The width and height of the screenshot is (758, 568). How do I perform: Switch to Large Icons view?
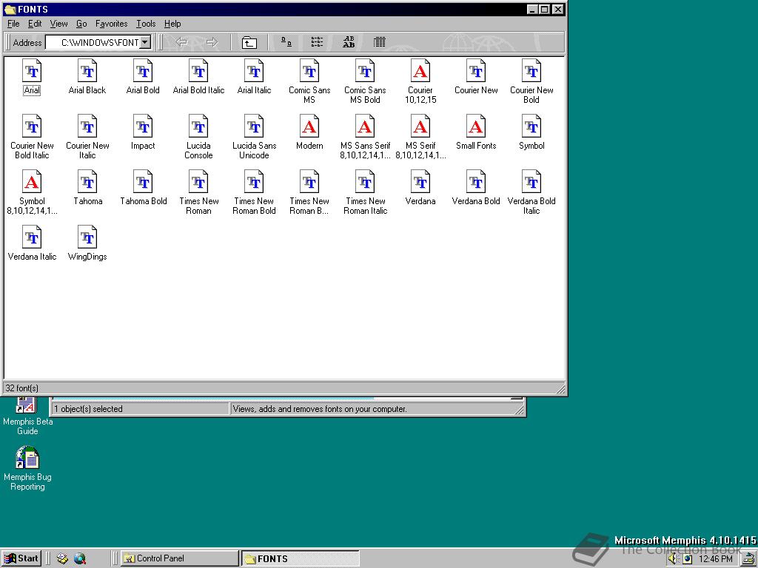(286, 42)
